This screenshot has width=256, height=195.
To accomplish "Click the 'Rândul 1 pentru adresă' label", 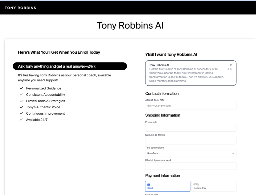I will click(158, 160).
